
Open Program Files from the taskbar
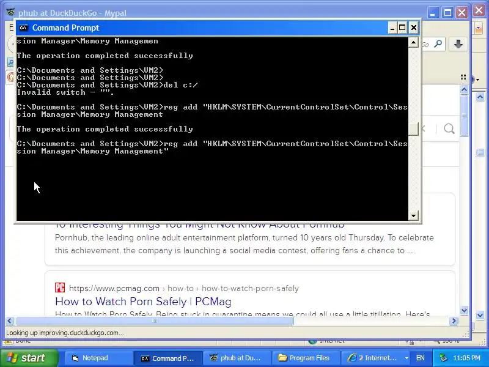coord(306,358)
